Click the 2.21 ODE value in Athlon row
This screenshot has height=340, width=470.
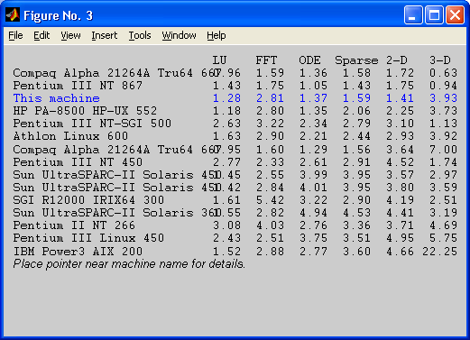pos(313,136)
